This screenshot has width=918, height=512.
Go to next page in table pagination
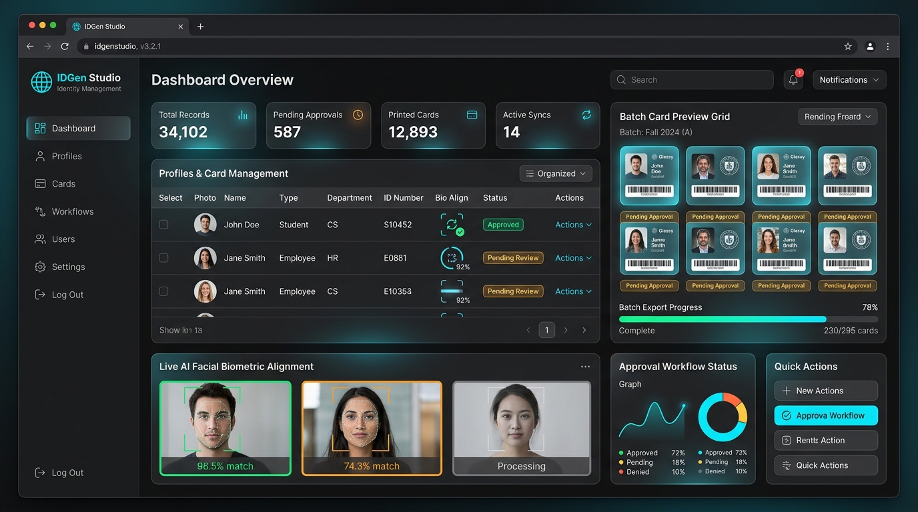pyautogui.click(x=566, y=330)
